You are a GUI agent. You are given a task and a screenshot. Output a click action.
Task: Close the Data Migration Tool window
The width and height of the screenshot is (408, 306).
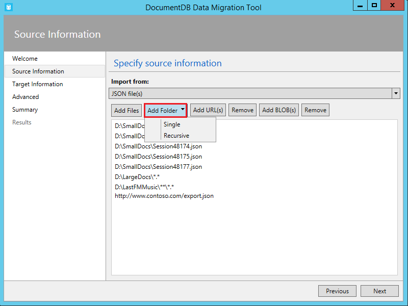click(x=392, y=5)
